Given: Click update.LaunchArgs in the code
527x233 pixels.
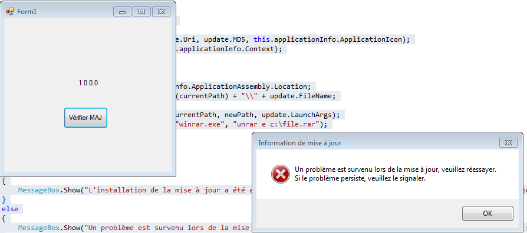Looking at the screenshot, I should [296, 115].
